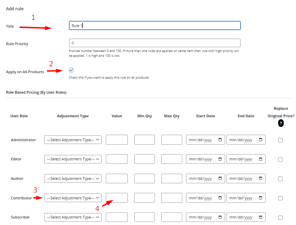Image resolution: width=296 pixels, height=225 pixels.
Task: Check Replace Original Price for Administrator
Action: click(x=280, y=140)
